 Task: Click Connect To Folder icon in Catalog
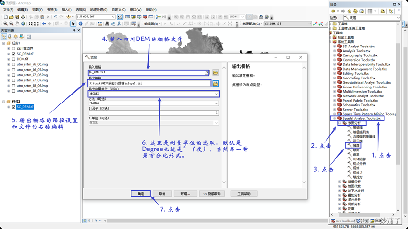(x=383, y=11)
